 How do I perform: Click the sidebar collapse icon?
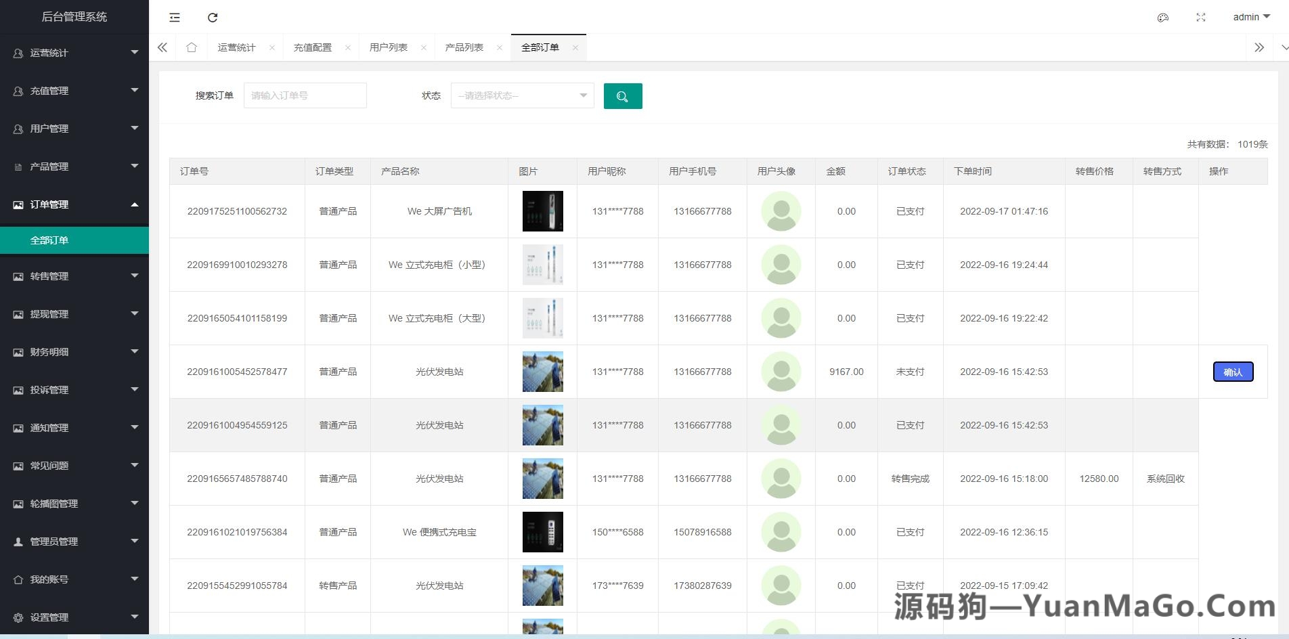click(174, 18)
